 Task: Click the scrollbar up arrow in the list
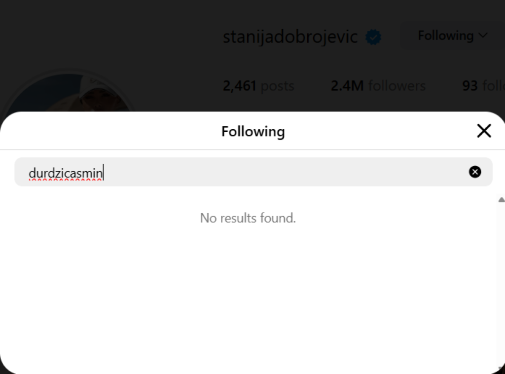501,200
